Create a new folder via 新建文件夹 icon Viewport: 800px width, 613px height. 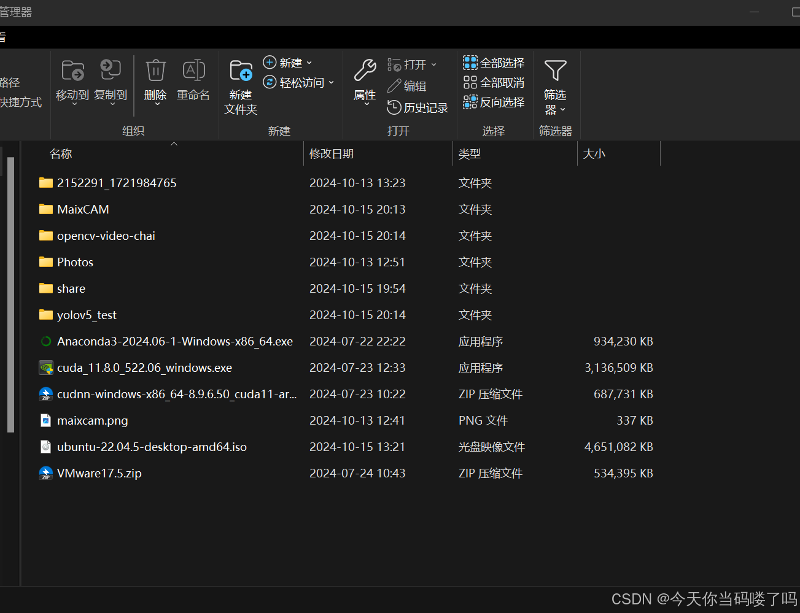(x=241, y=71)
